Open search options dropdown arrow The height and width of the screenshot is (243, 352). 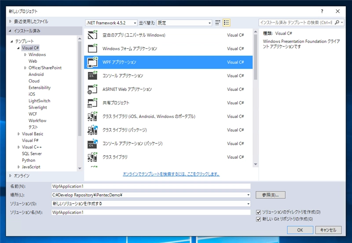click(342, 23)
